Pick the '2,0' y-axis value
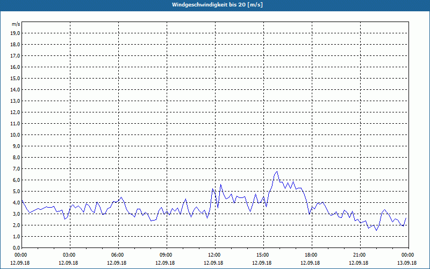Image resolution: width=430 pixels, height=269 pixels. [17, 225]
